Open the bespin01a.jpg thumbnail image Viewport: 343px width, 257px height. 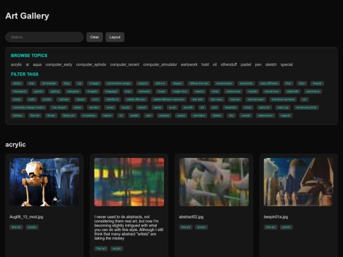click(299, 182)
